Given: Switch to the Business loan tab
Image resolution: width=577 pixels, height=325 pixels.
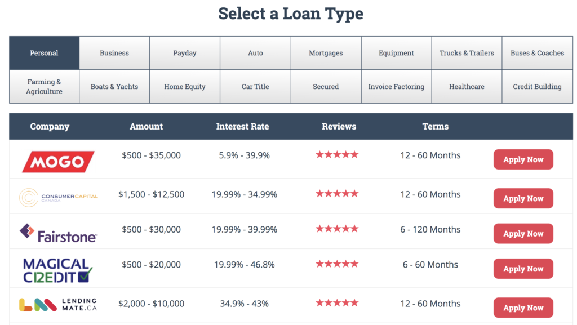Looking at the screenshot, I should [x=114, y=53].
